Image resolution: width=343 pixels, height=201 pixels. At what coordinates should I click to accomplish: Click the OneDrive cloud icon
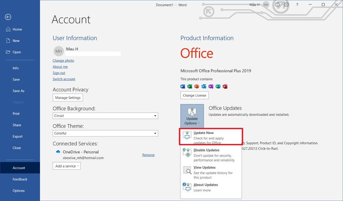[x=58, y=152]
